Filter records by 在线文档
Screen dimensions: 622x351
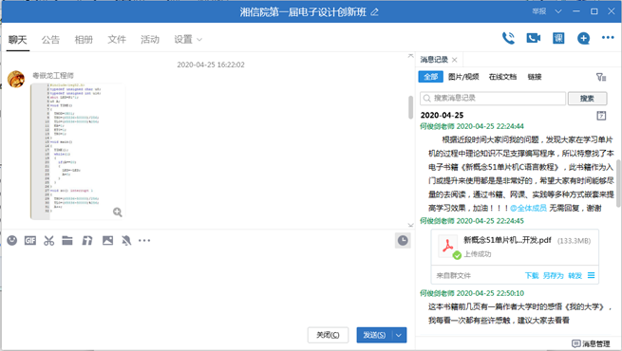tap(502, 77)
